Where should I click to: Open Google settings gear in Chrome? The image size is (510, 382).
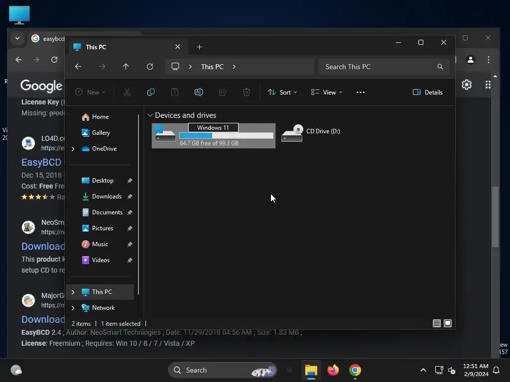click(467, 85)
